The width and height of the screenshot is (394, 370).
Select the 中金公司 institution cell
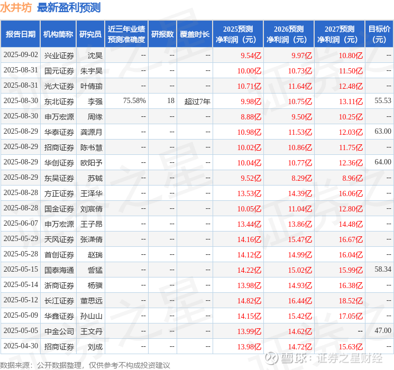(x=59, y=331)
